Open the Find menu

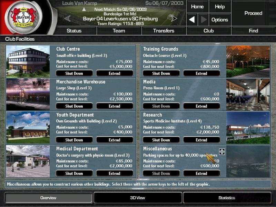coord(254,31)
